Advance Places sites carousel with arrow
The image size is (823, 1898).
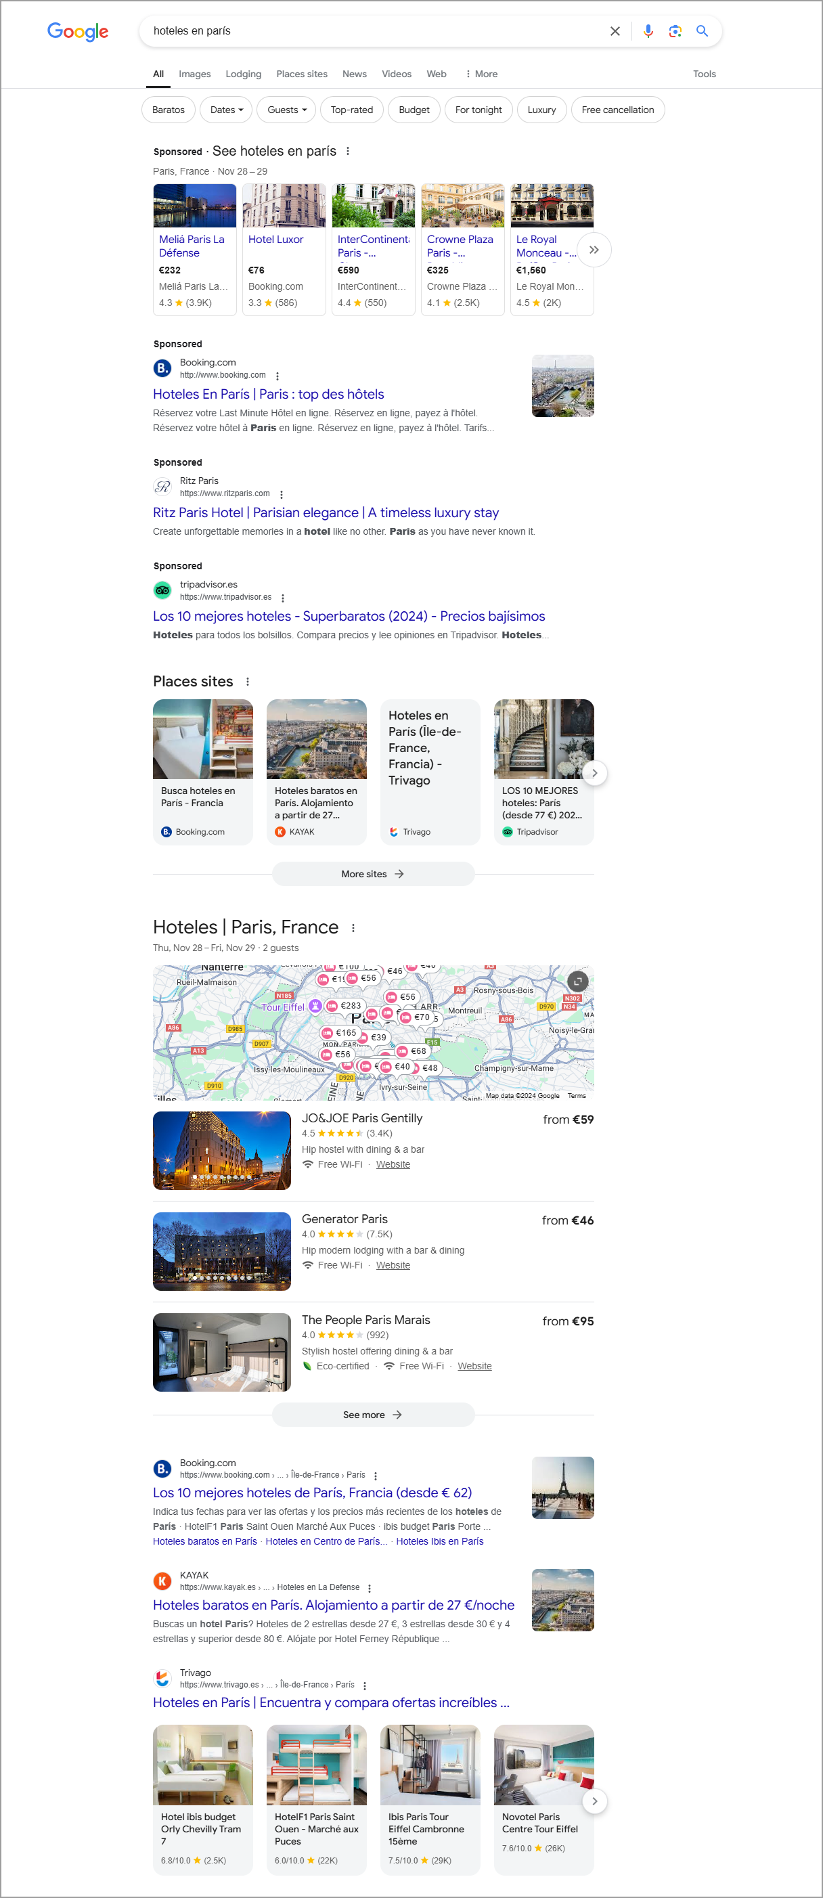click(x=595, y=773)
